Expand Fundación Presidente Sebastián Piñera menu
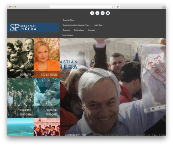Screen dimensions: 173x146 pyautogui.click(x=77, y=25)
